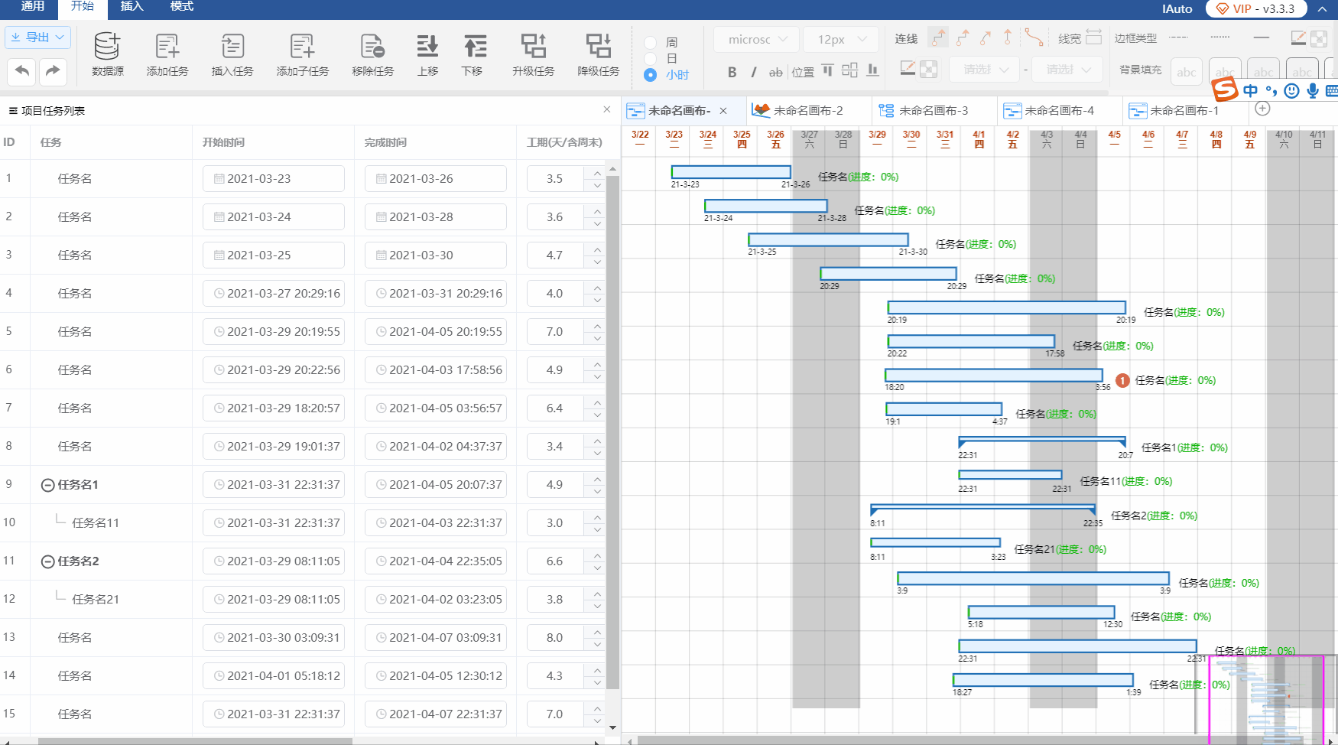Move task up with 上移 icon
This screenshot has height=745, width=1338.
coord(427,47)
